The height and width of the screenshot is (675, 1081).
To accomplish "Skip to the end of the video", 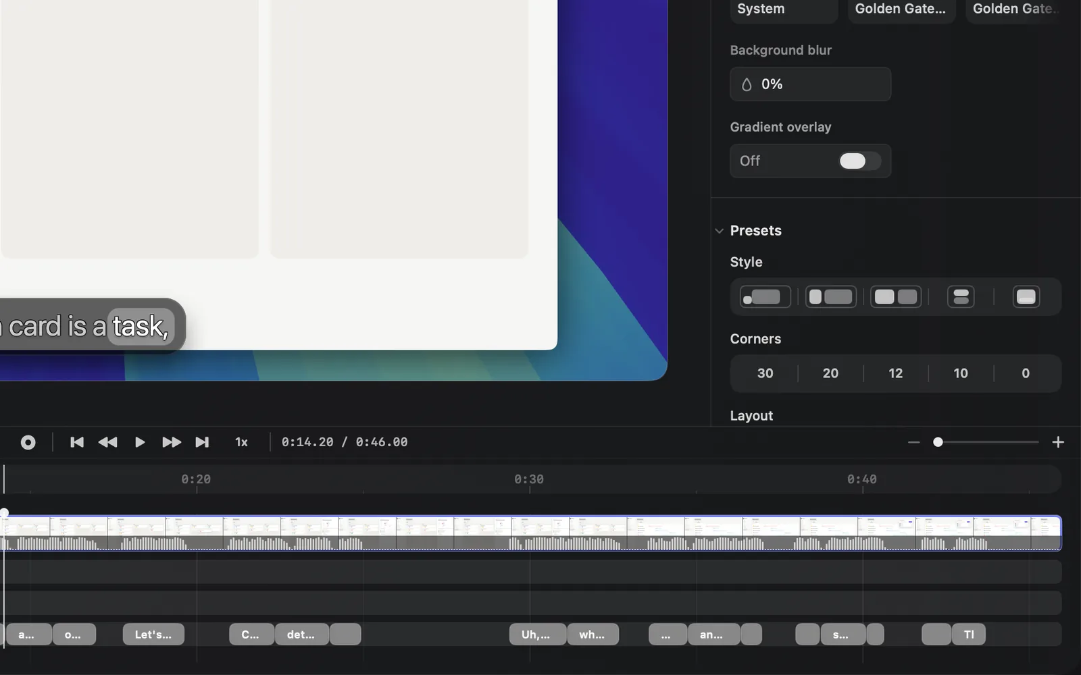I will point(202,442).
